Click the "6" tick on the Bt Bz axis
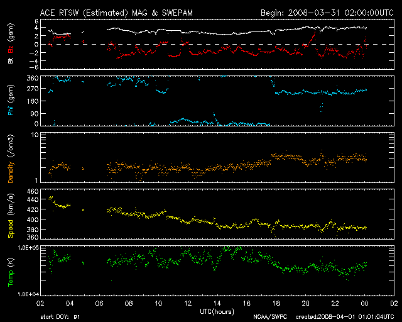The height and width of the screenshot is (322, 402). point(36,21)
